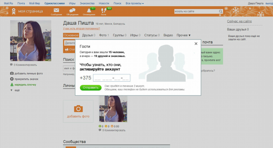
Task: Click the site search magnifier icon
Action: 221,12
